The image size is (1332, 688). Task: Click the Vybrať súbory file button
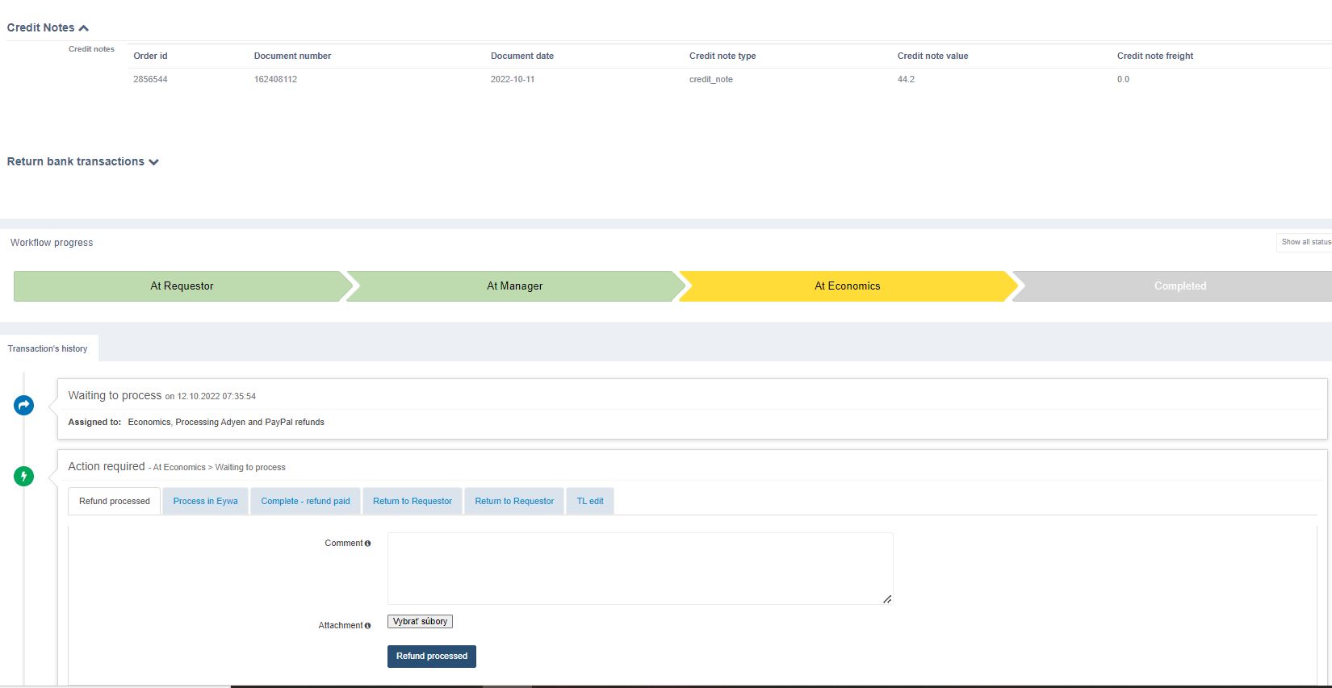pos(420,621)
